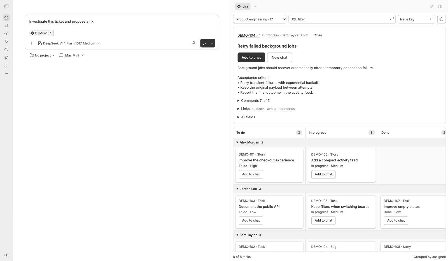Click Add to chat in ticket detail

251,57
